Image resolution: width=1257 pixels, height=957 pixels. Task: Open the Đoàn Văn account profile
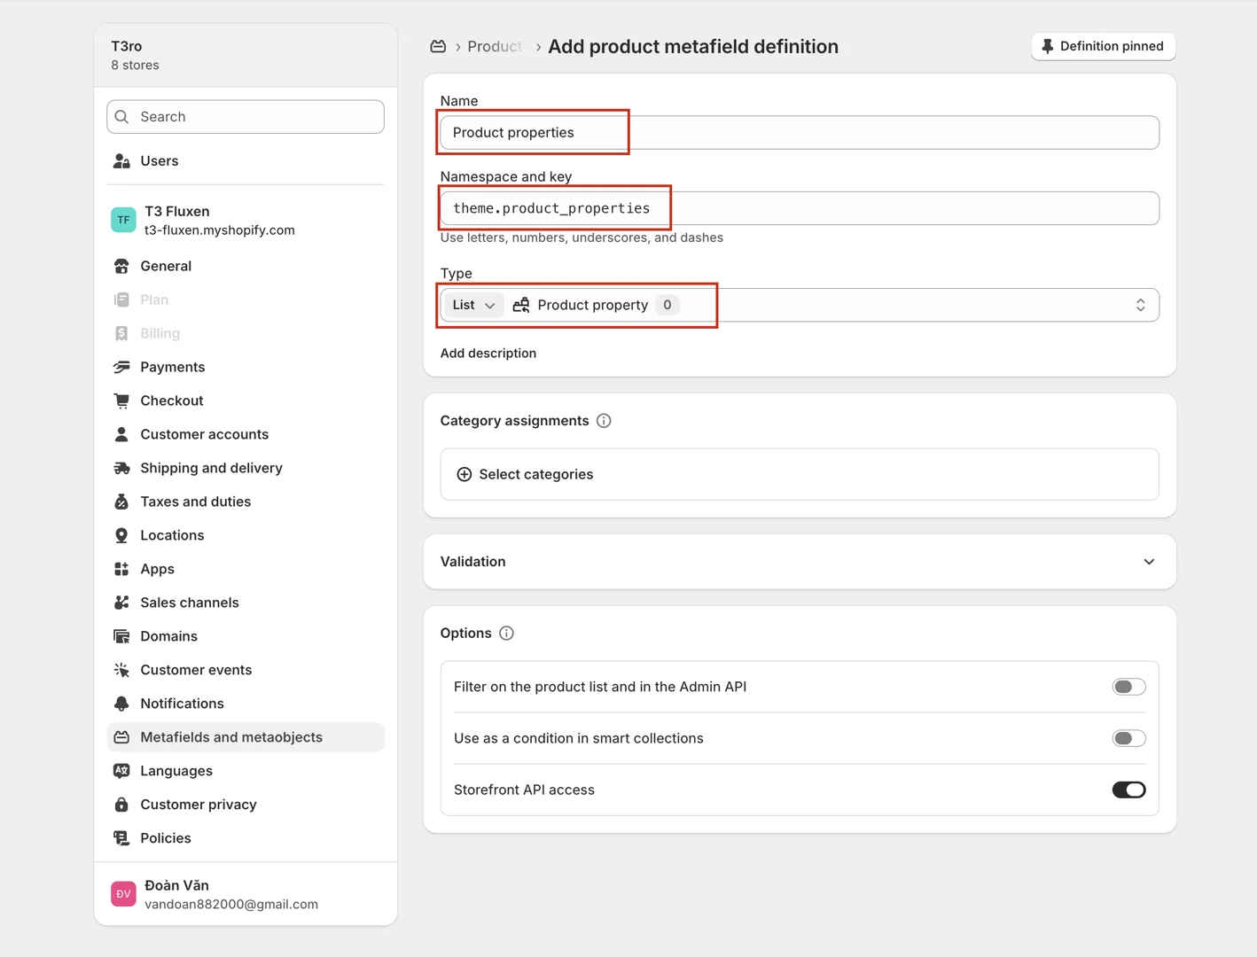pos(246,894)
